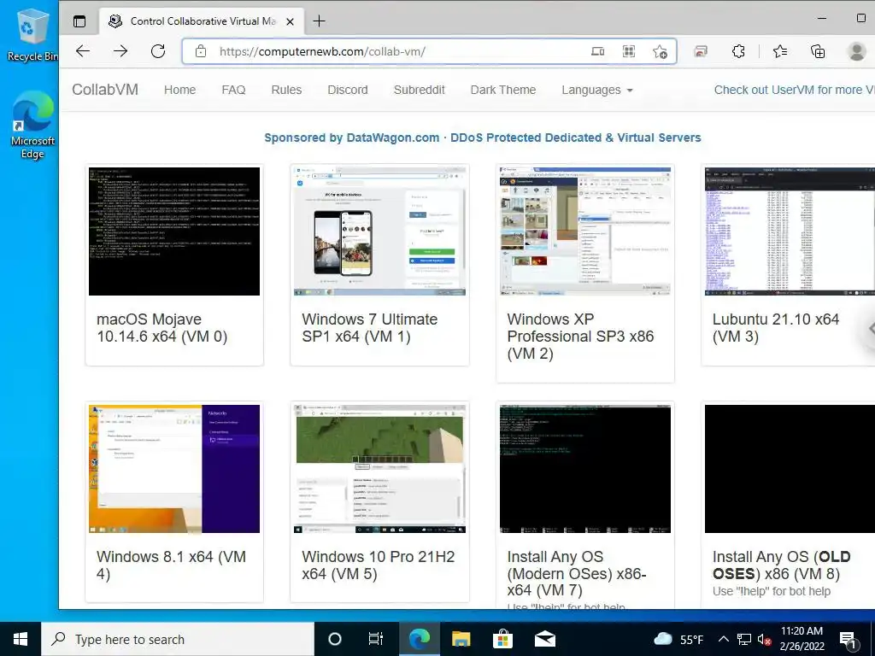Open the Windows 8.1 x64 VM 4 thumbnail
Screen dimensions: 875x656
tap(174, 469)
